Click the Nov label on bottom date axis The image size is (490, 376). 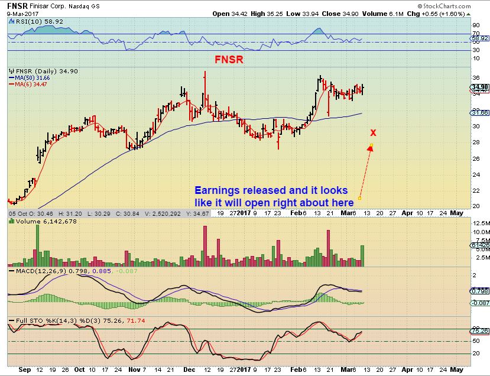pos(134,369)
